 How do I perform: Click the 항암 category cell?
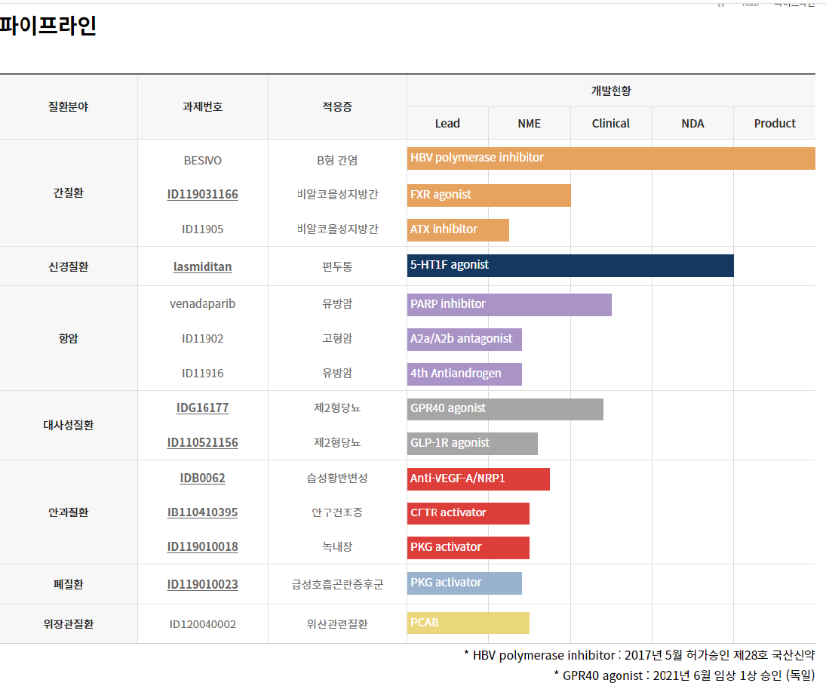[69, 338]
